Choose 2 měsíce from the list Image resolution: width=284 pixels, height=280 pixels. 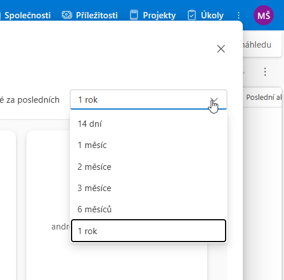(148, 167)
